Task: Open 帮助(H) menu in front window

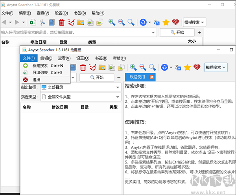Action: point(119,58)
